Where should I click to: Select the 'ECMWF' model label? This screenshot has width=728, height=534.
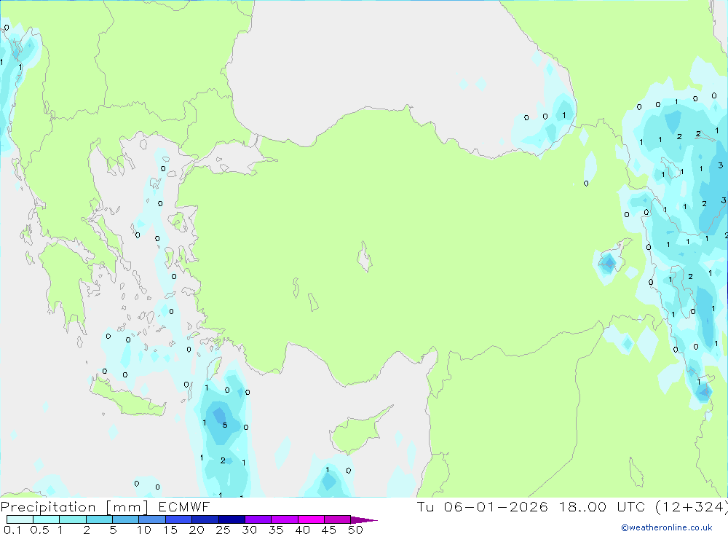184,506
